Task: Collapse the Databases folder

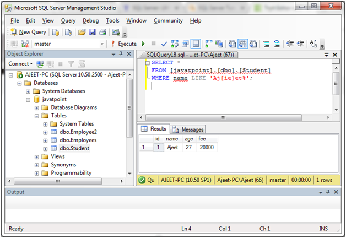Action: 19,83
